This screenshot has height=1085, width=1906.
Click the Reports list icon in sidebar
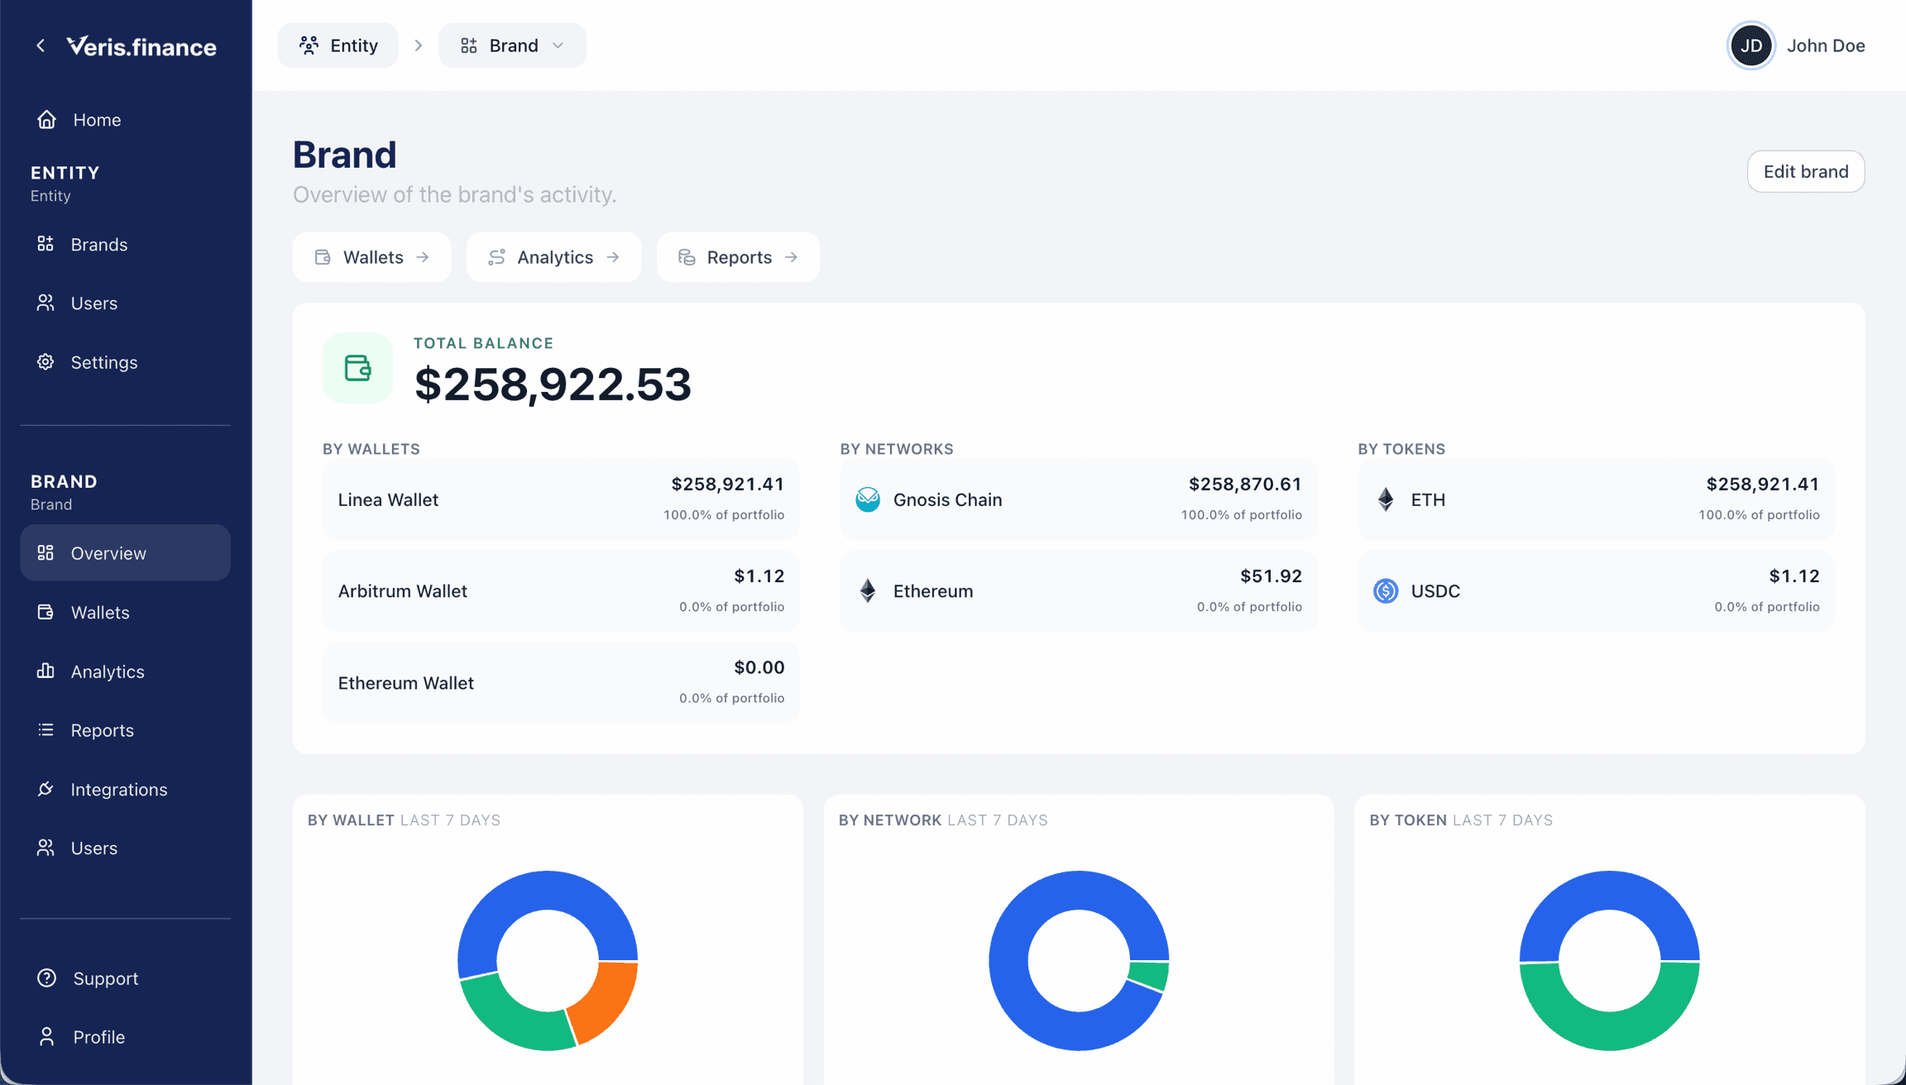pyautogui.click(x=46, y=729)
